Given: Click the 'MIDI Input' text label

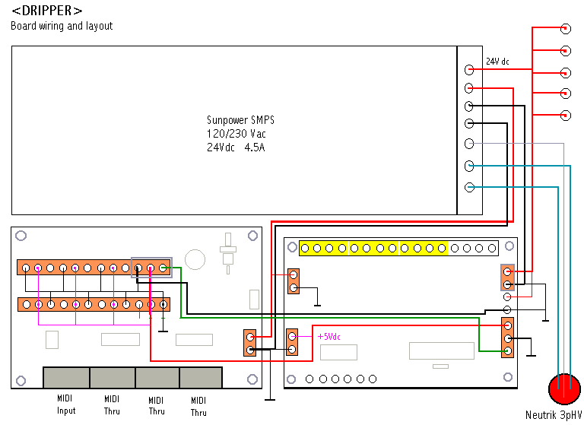Looking at the screenshot, I should (x=66, y=404).
